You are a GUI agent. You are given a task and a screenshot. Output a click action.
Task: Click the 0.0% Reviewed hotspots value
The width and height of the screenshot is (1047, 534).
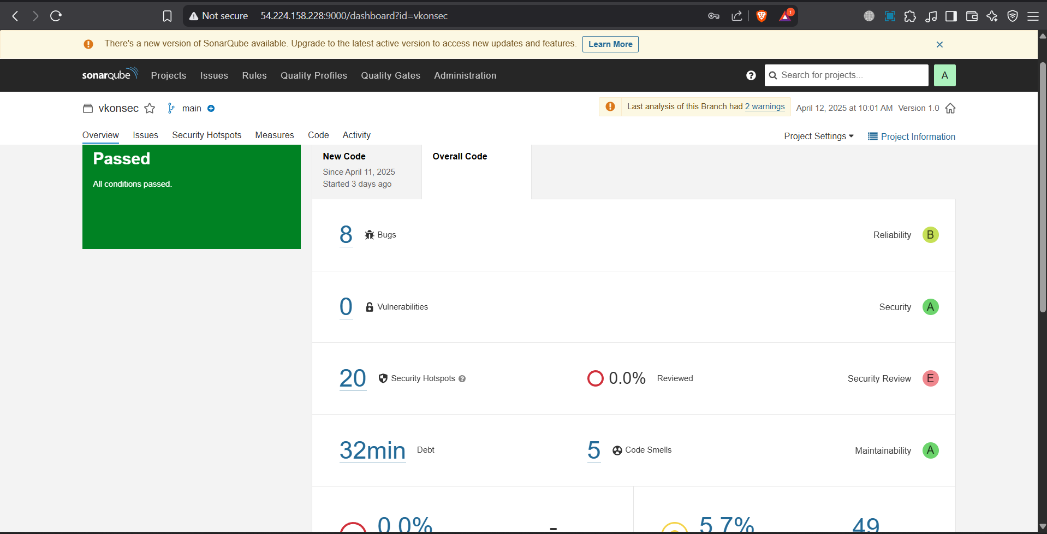627,378
